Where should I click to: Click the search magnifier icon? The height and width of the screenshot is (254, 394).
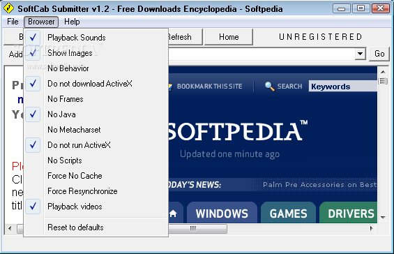(x=269, y=87)
